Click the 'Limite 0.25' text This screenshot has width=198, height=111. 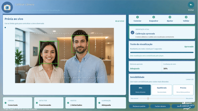[x=189, y=79]
